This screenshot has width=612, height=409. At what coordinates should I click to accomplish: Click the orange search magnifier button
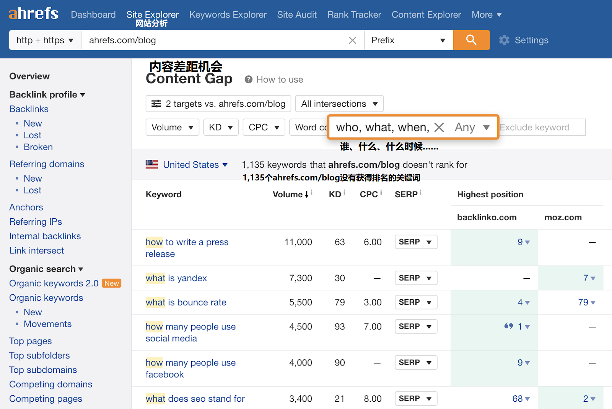(471, 40)
